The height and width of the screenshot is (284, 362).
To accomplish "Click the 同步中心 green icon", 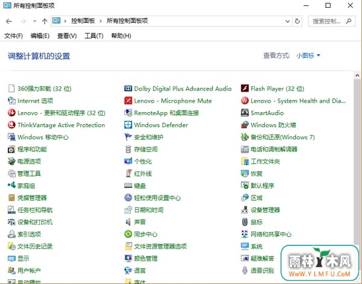I will point(128,234).
